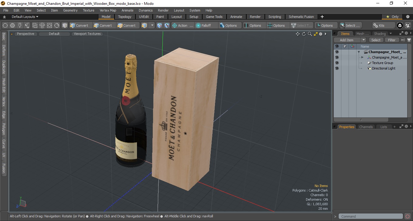Switch to Shading tab in items panel
The height and width of the screenshot is (221, 413).
[x=380, y=34]
